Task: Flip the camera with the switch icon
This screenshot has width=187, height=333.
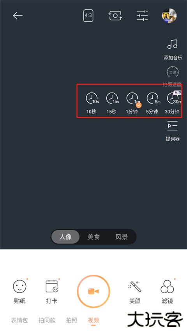Action: coord(115,16)
